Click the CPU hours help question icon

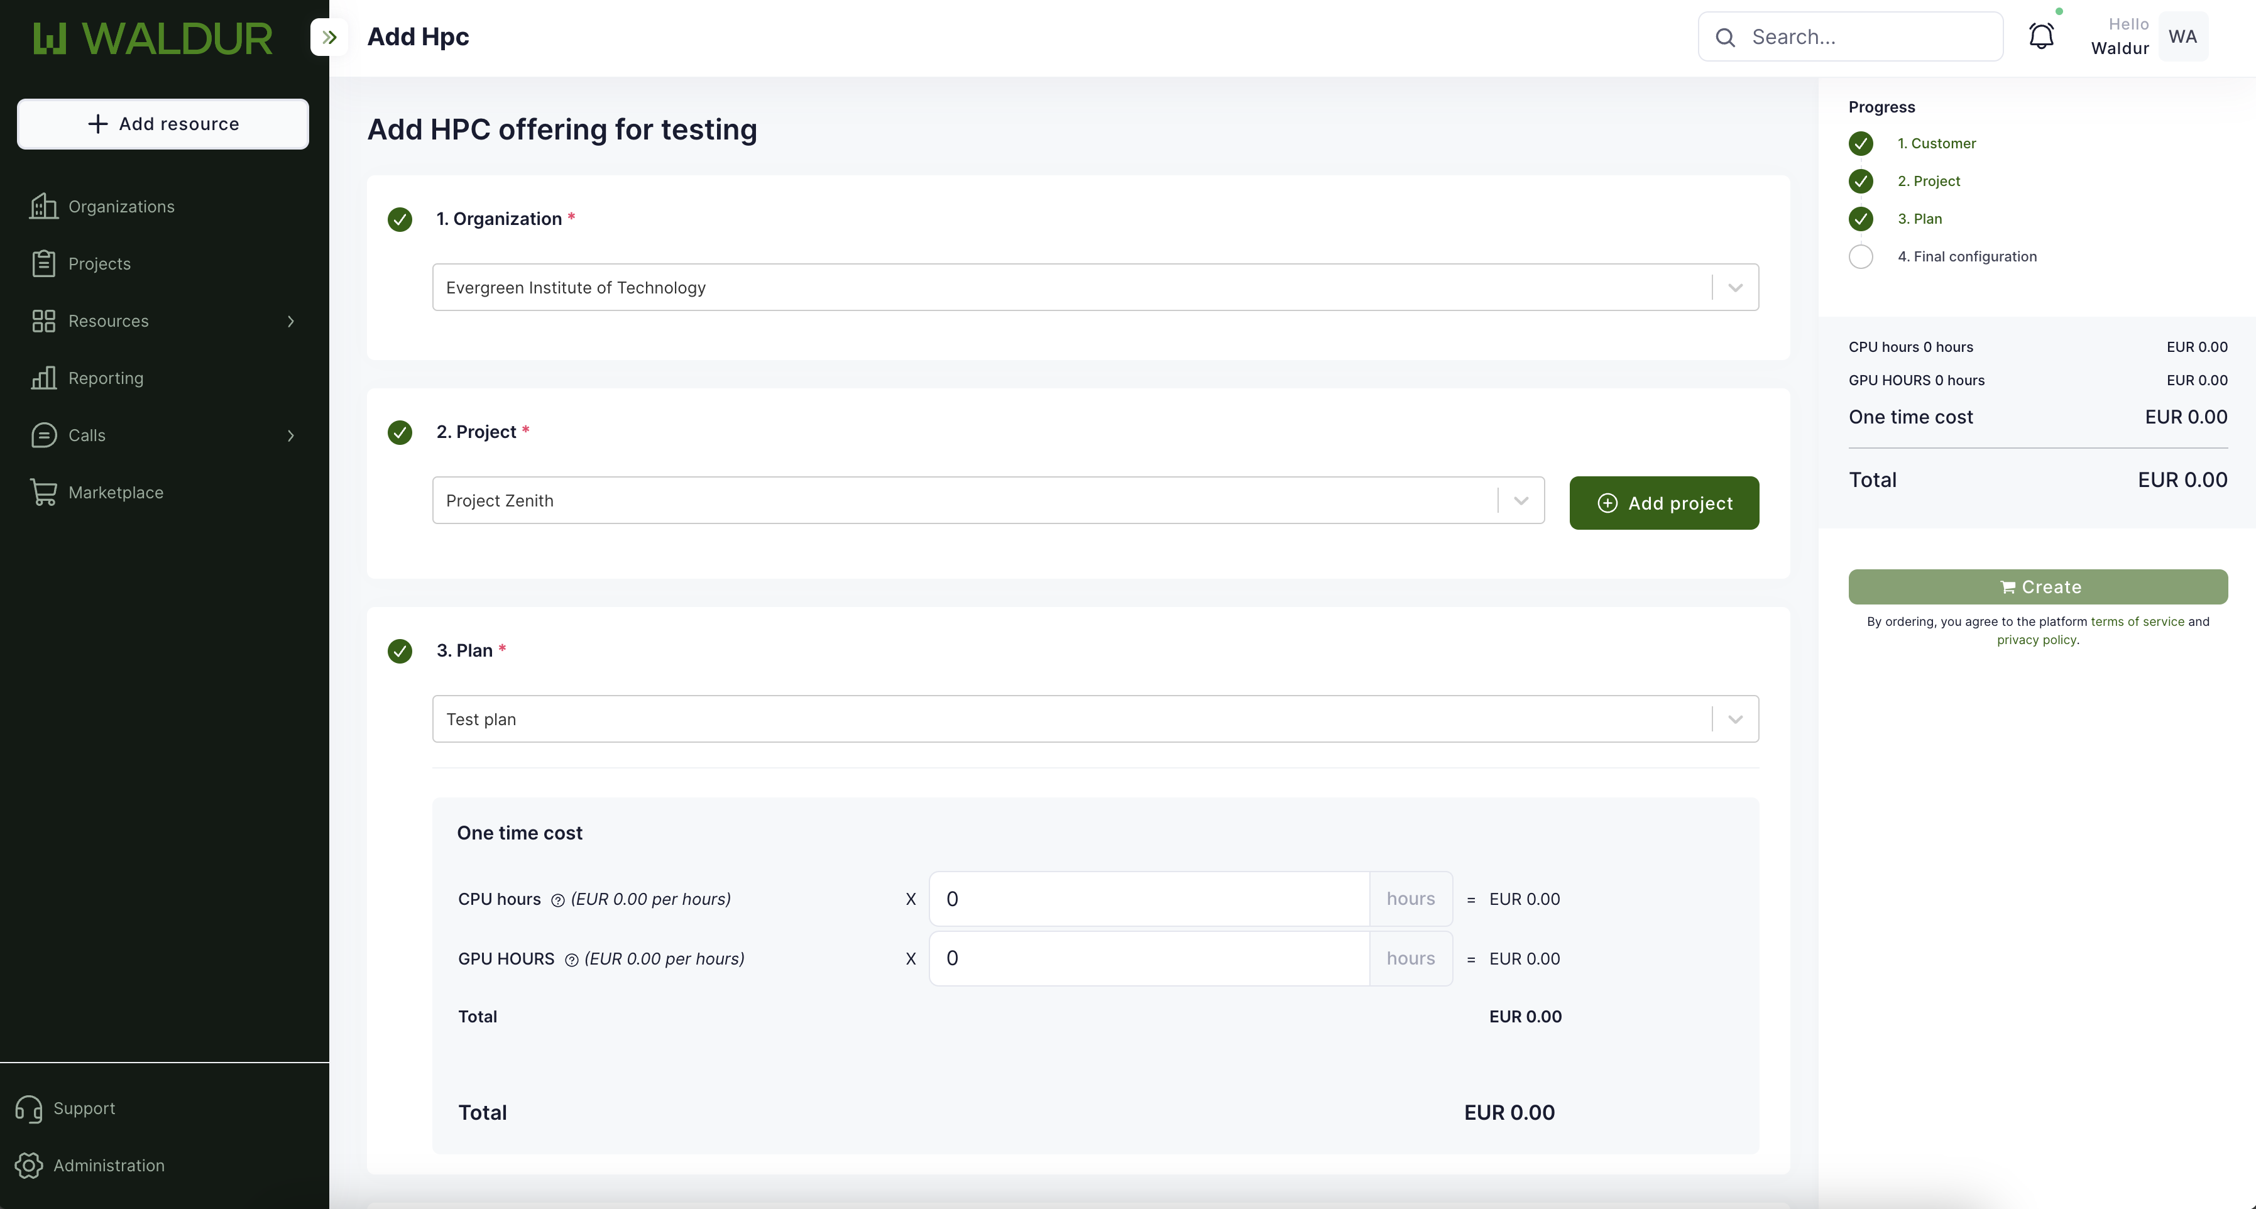coord(558,900)
